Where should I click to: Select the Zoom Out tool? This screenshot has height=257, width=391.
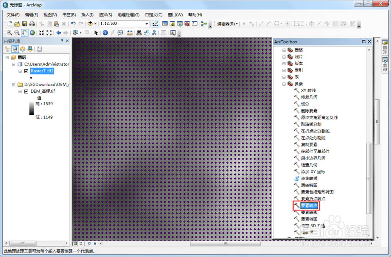[x=17, y=33]
